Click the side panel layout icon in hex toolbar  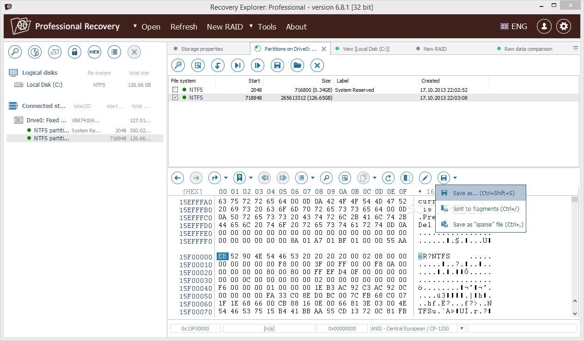407,178
